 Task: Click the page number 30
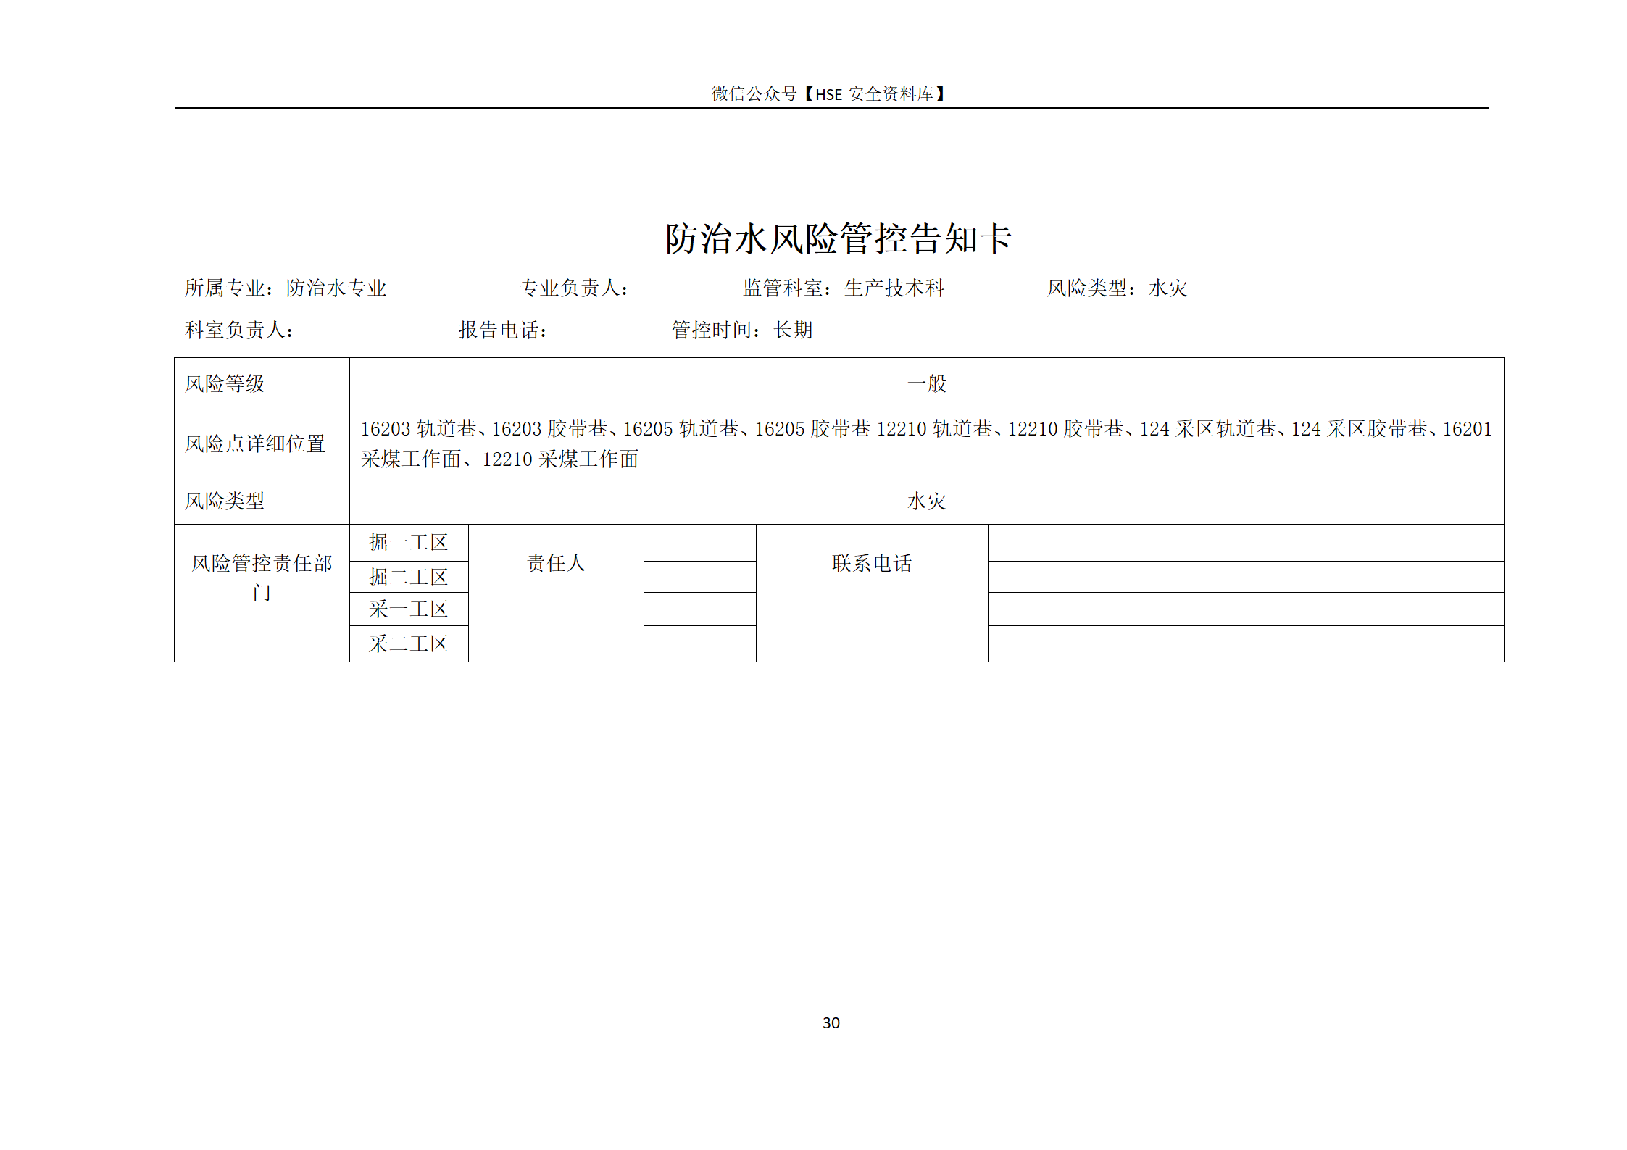(831, 1023)
